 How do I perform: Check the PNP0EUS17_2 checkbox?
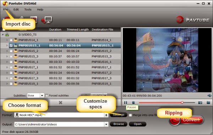(11, 73)
